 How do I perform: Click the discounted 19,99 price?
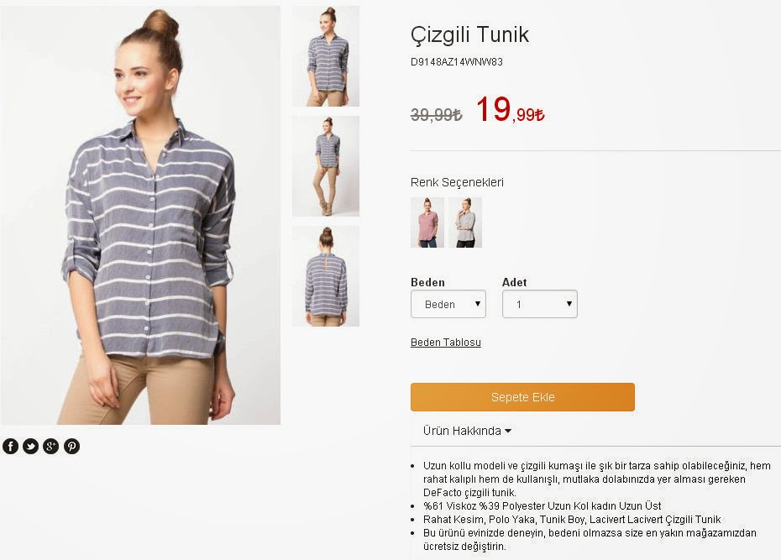[510, 109]
